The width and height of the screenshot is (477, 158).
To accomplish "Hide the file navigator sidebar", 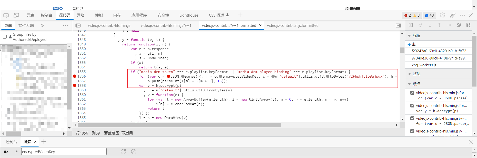I will pos(78,26).
